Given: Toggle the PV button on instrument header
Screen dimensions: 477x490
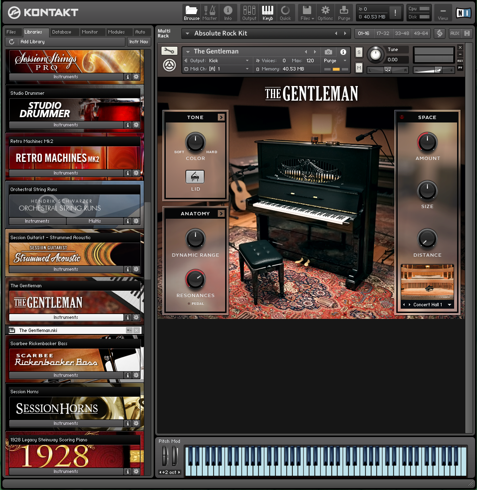Looking at the screenshot, I should [x=460, y=68].
